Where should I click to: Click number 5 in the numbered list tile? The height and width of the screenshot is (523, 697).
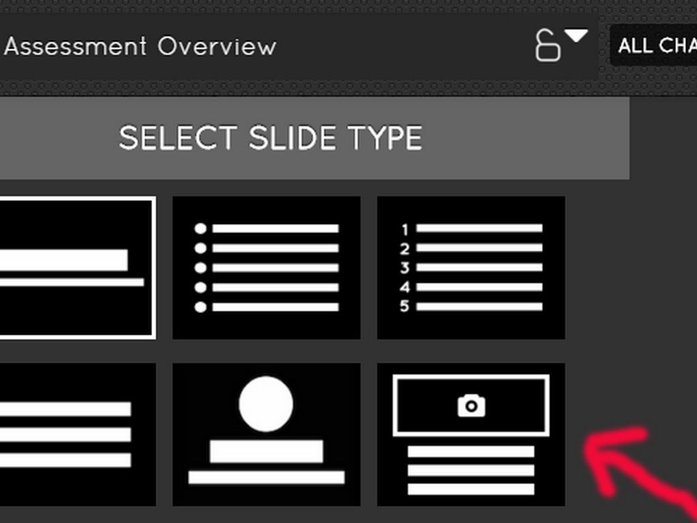(x=405, y=306)
